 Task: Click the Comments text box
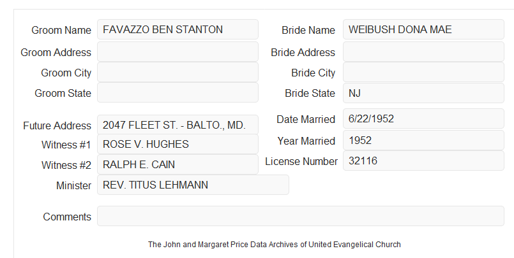click(301, 216)
